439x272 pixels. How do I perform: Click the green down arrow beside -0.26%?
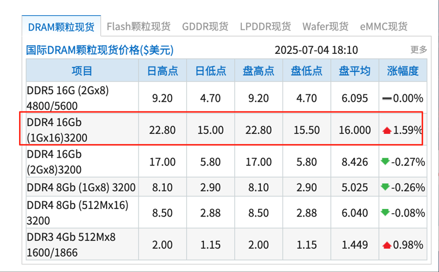tap(385, 187)
